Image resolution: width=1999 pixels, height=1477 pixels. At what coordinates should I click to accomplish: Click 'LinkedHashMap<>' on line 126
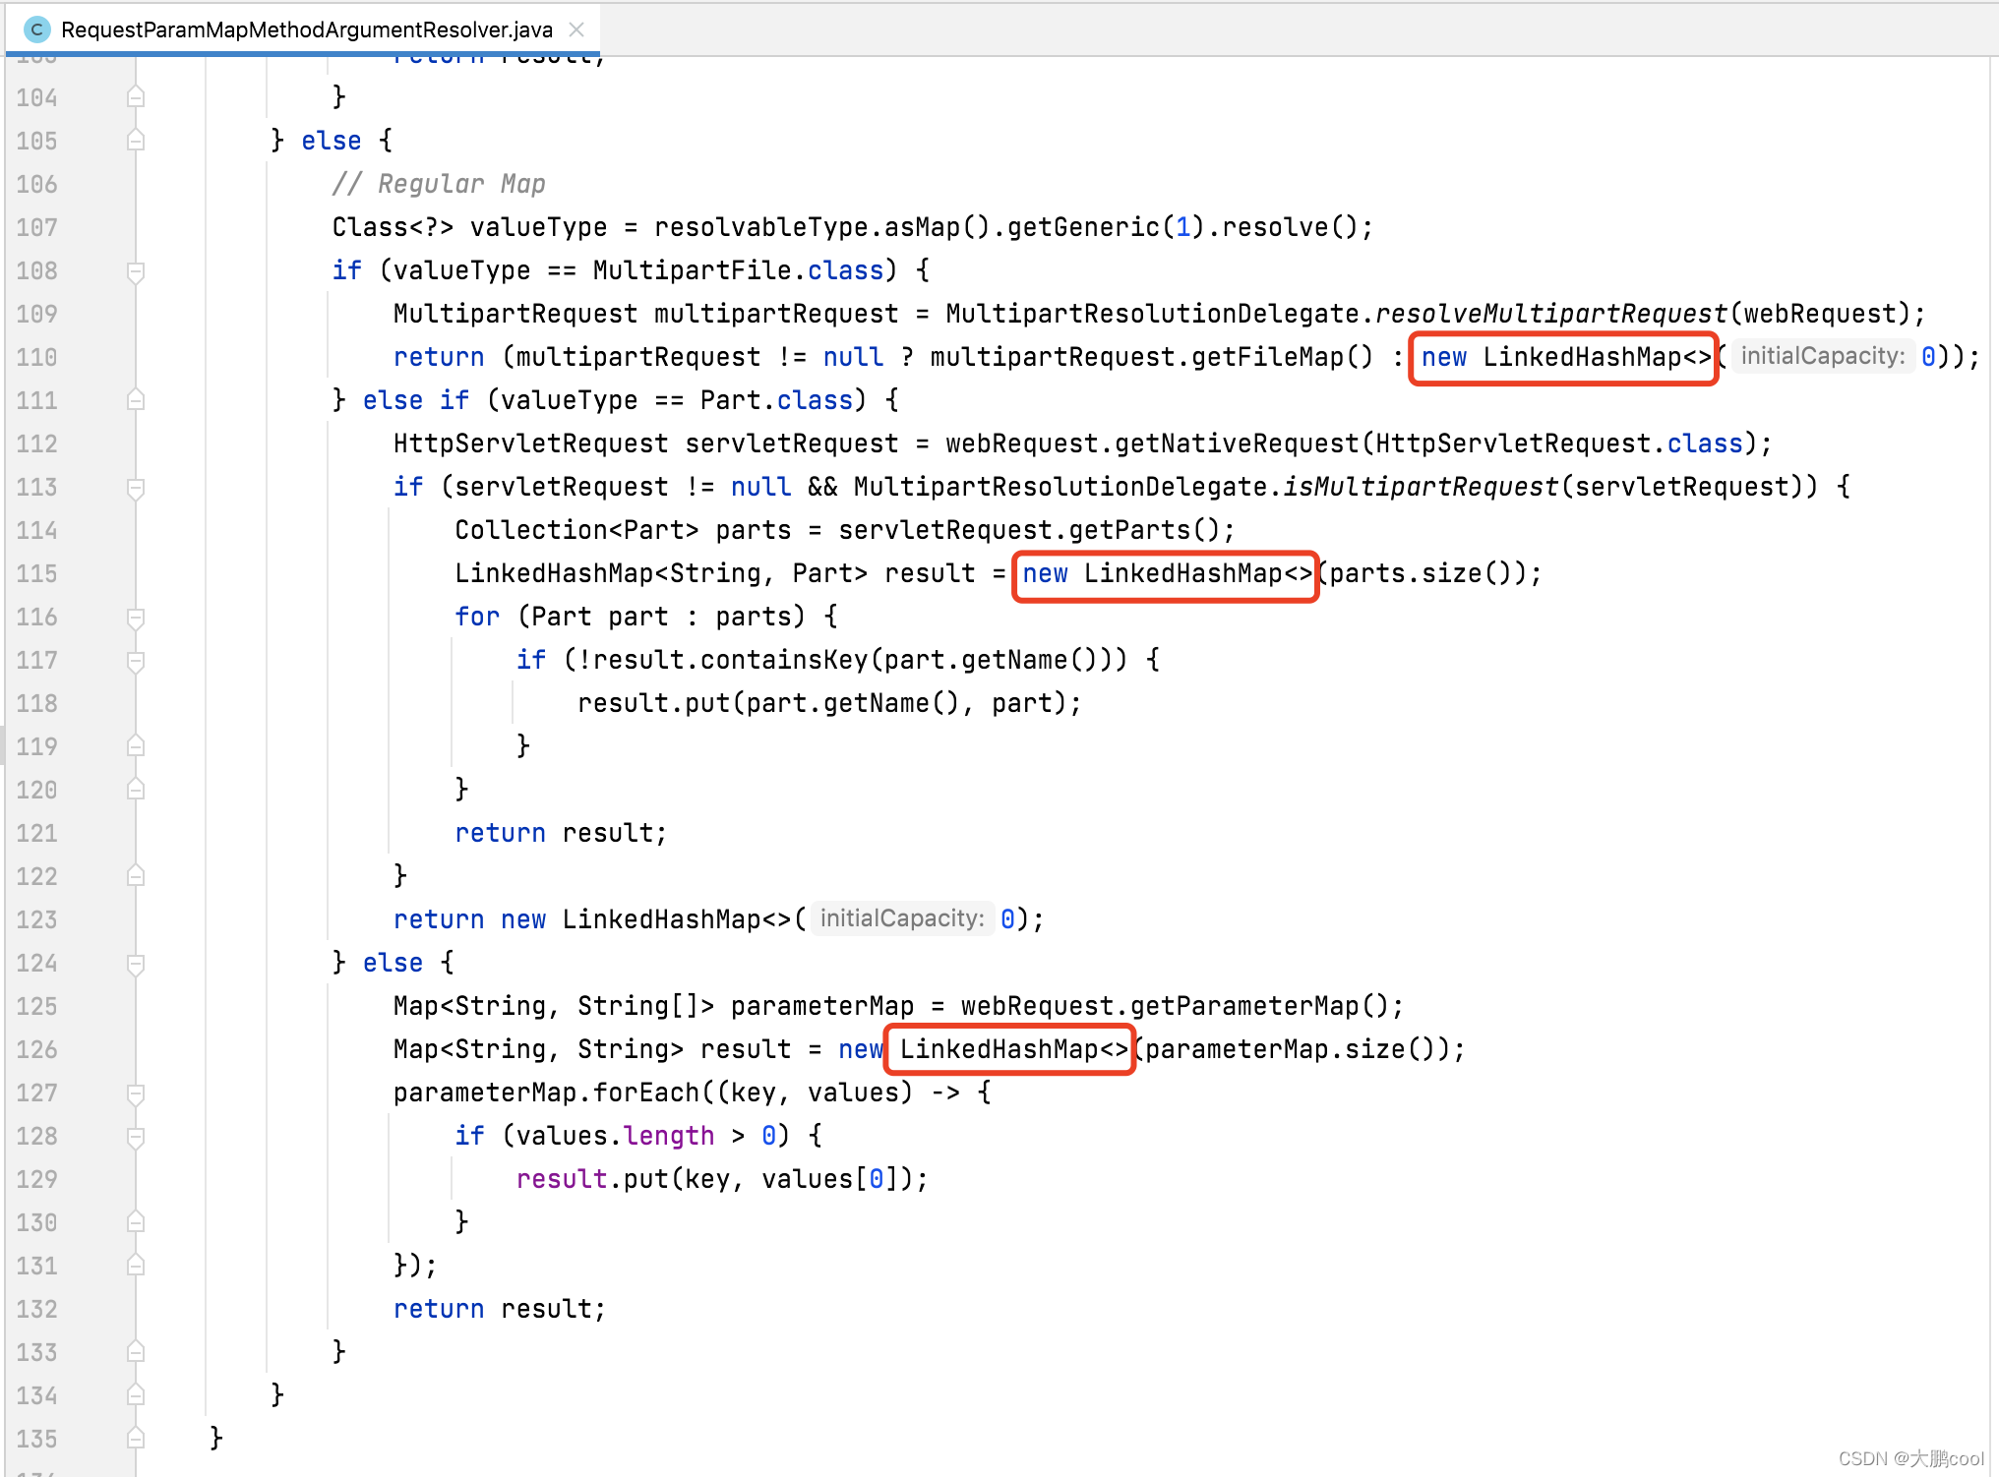coord(1013,1049)
